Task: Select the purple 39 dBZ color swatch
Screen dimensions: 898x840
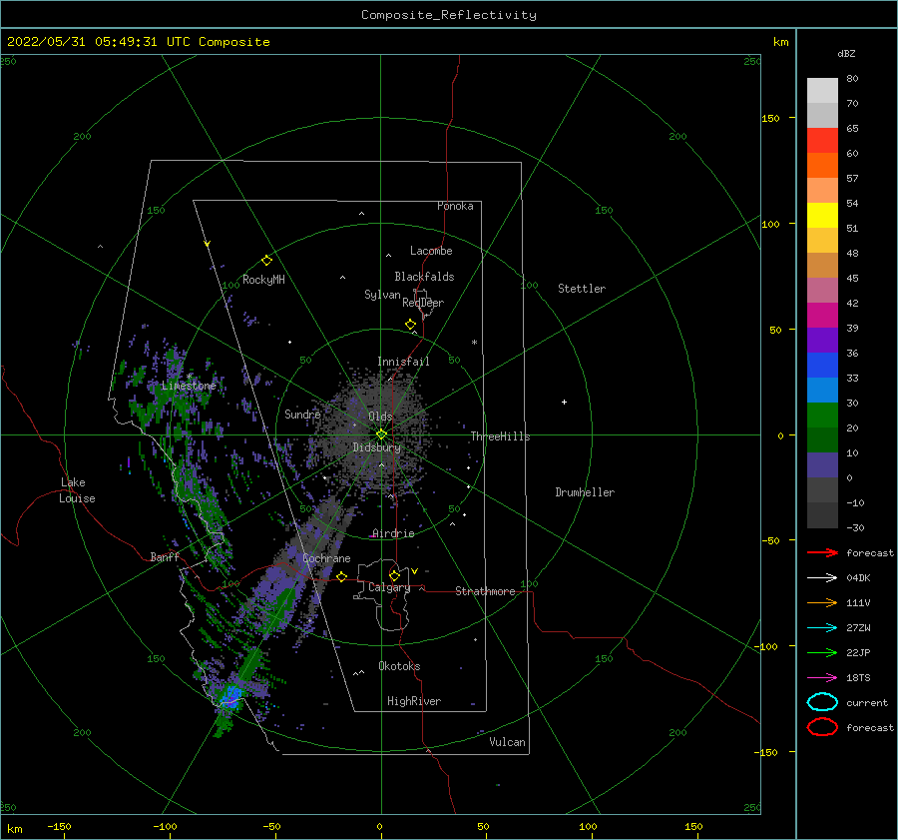Action: coord(822,340)
